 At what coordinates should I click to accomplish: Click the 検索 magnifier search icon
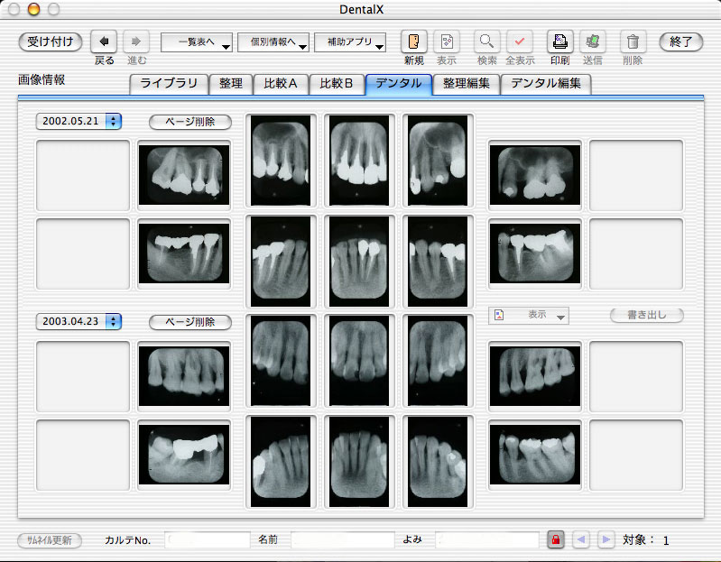(x=486, y=41)
